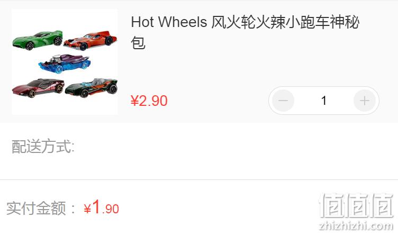Open the zhizhizhi.com watermark link
The height and width of the screenshot is (235, 398).
point(356,225)
